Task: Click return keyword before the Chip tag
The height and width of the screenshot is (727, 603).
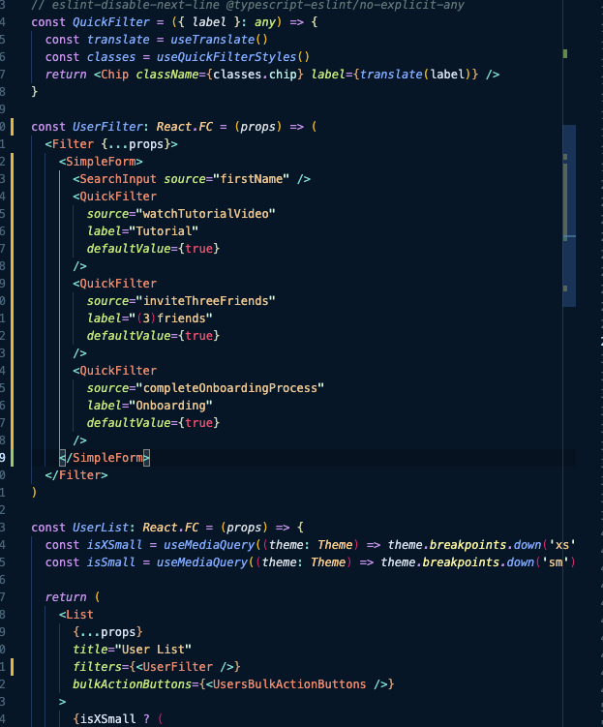Action: 66,75
